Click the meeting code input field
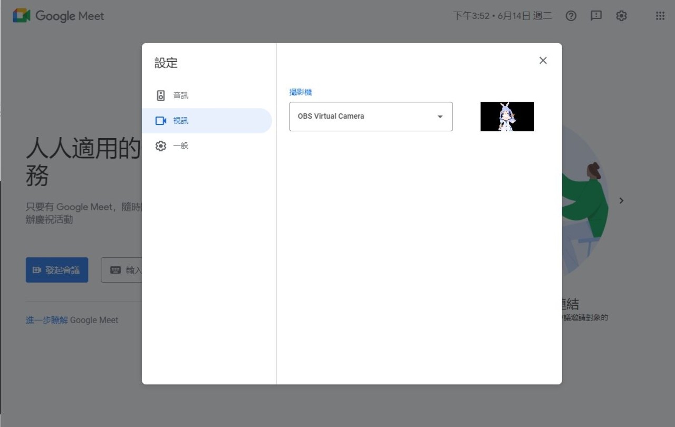Image resolution: width=675 pixels, height=427 pixels. (122, 270)
